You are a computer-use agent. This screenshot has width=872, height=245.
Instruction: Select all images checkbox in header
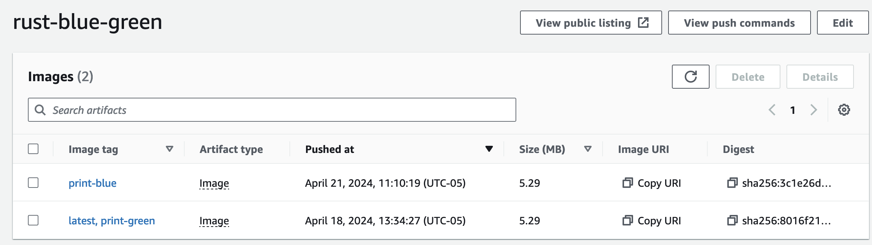[33, 149]
